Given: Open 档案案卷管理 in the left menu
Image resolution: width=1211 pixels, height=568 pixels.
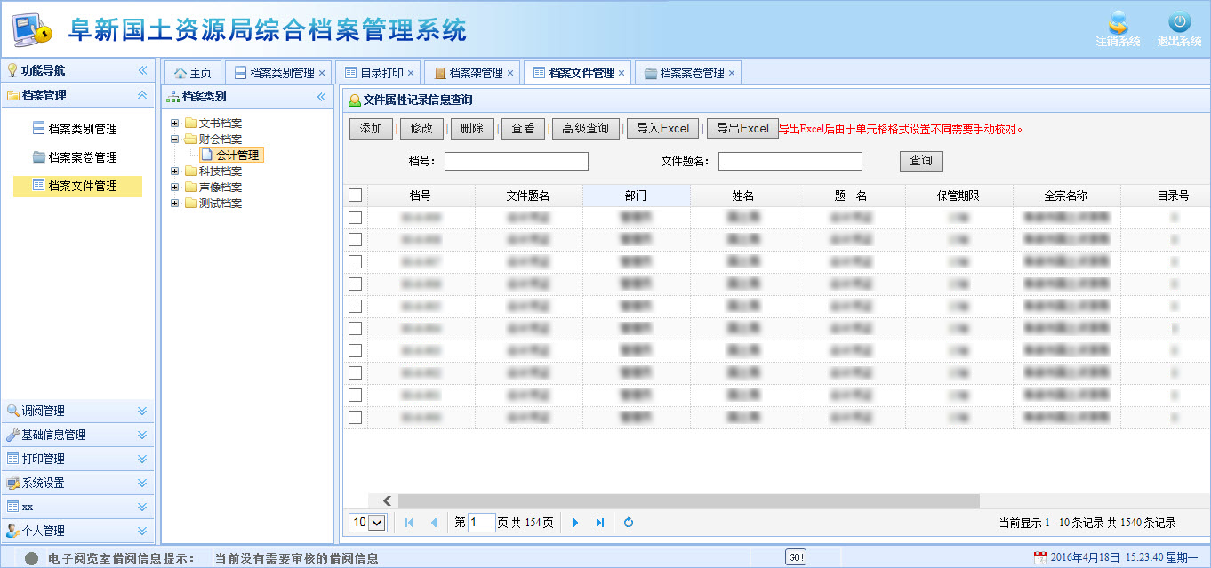Looking at the screenshot, I should [x=82, y=157].
